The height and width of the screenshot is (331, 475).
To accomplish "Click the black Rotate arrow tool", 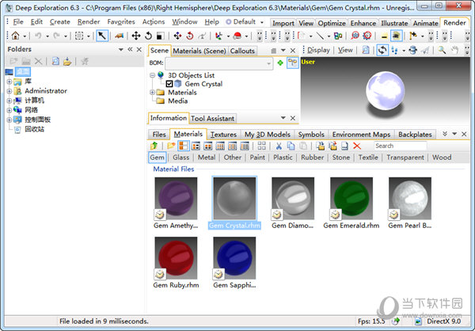I will pyautogui.click(x=148, y=36).
